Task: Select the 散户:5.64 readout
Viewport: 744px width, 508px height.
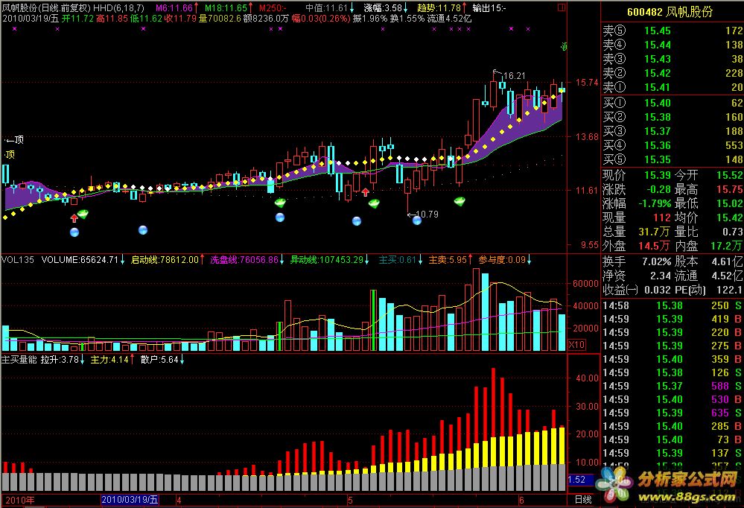Action: 162,359
